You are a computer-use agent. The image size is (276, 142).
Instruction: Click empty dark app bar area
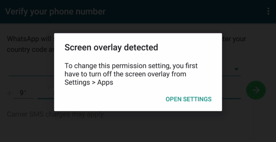pos(185,12)
